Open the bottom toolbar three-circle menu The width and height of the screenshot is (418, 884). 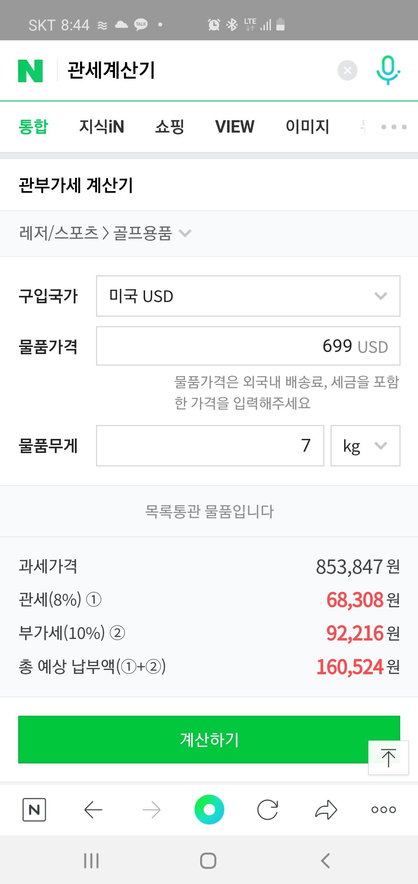point(384,810)
